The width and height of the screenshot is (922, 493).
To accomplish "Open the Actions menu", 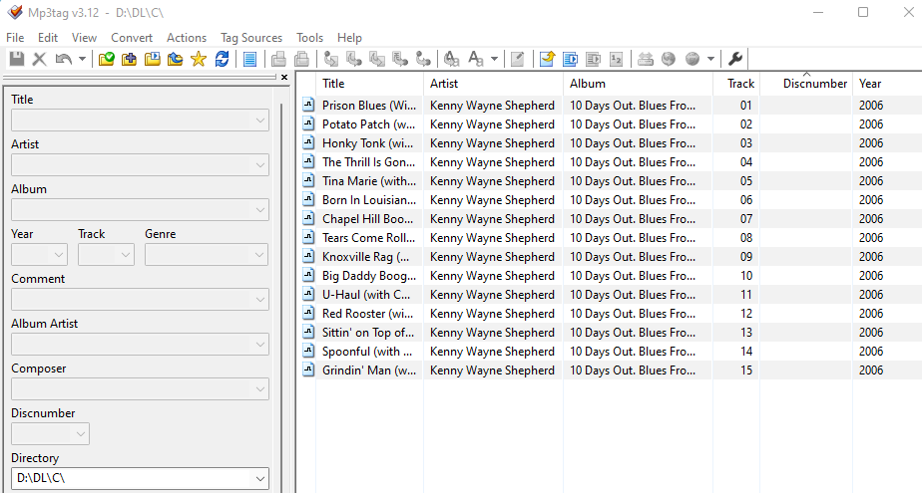I will point(187,38).
